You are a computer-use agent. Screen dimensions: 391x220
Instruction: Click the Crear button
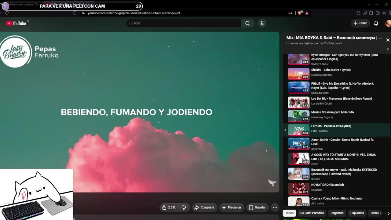(360, 23)
